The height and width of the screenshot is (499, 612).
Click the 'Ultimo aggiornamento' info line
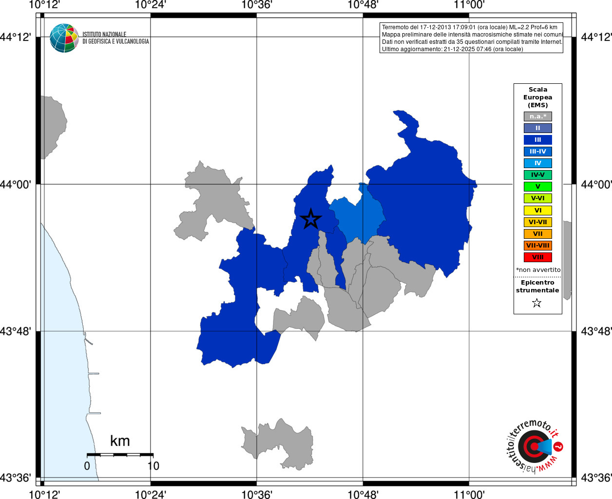(452, 49)
